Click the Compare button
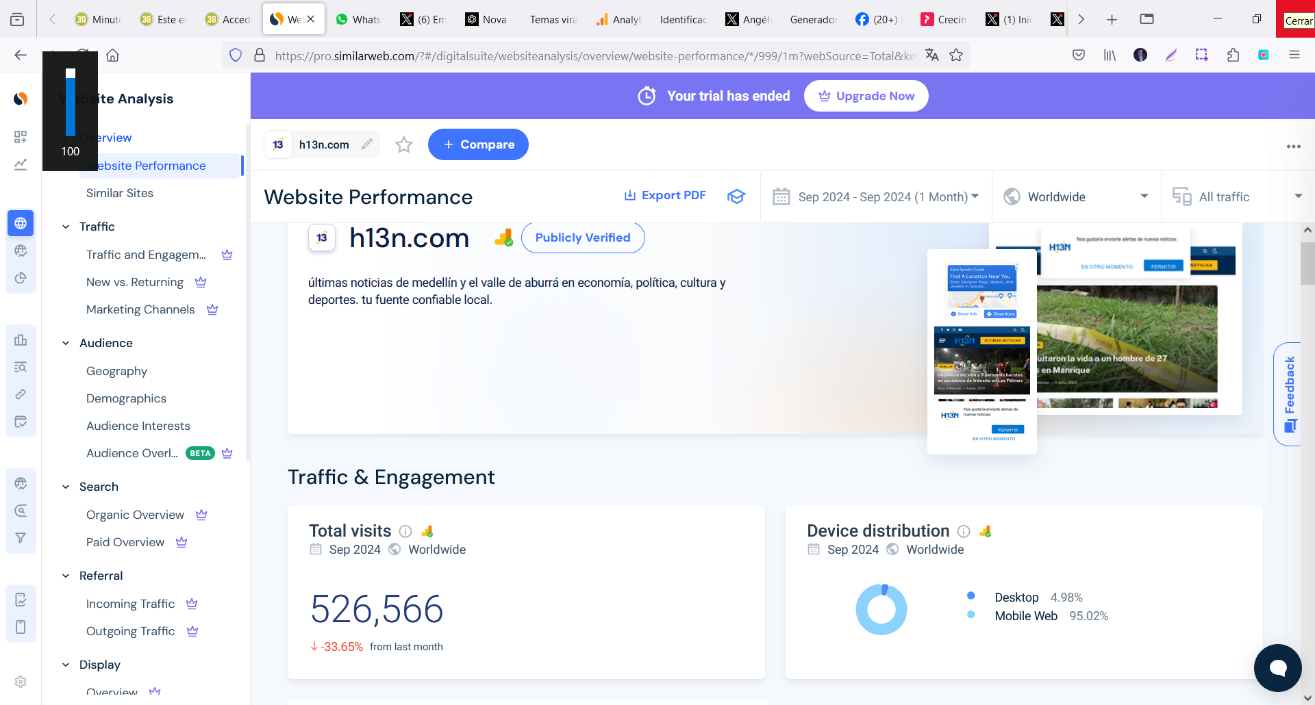This screenshot has height=705, width=1315. [x=478, y=144]
